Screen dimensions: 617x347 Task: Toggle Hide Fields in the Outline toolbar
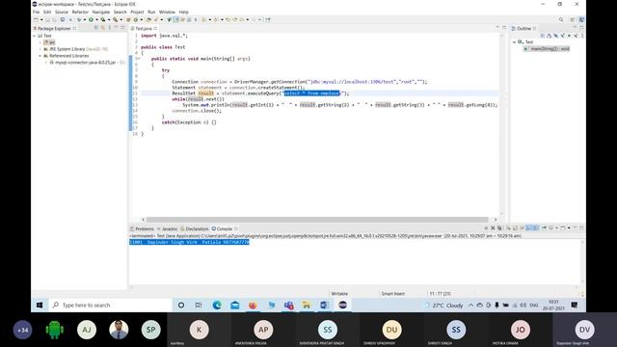(x=556, y=36)
